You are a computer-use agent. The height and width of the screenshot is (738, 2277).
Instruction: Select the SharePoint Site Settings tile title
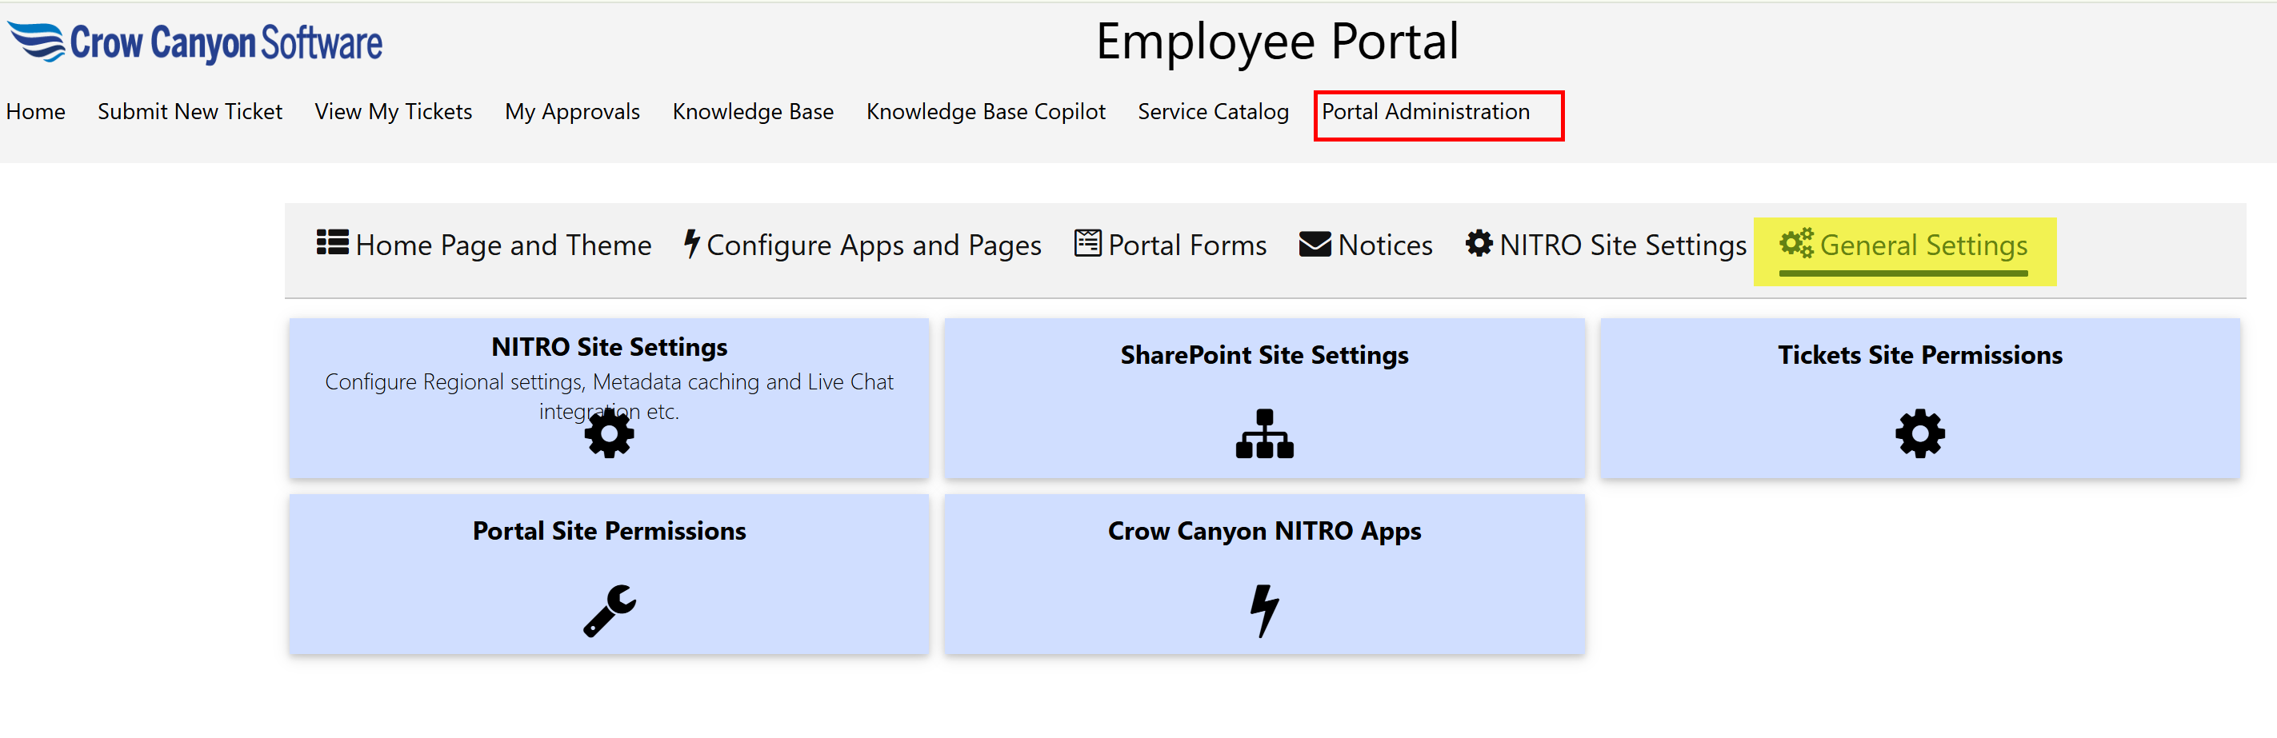tap(1264, 355)
